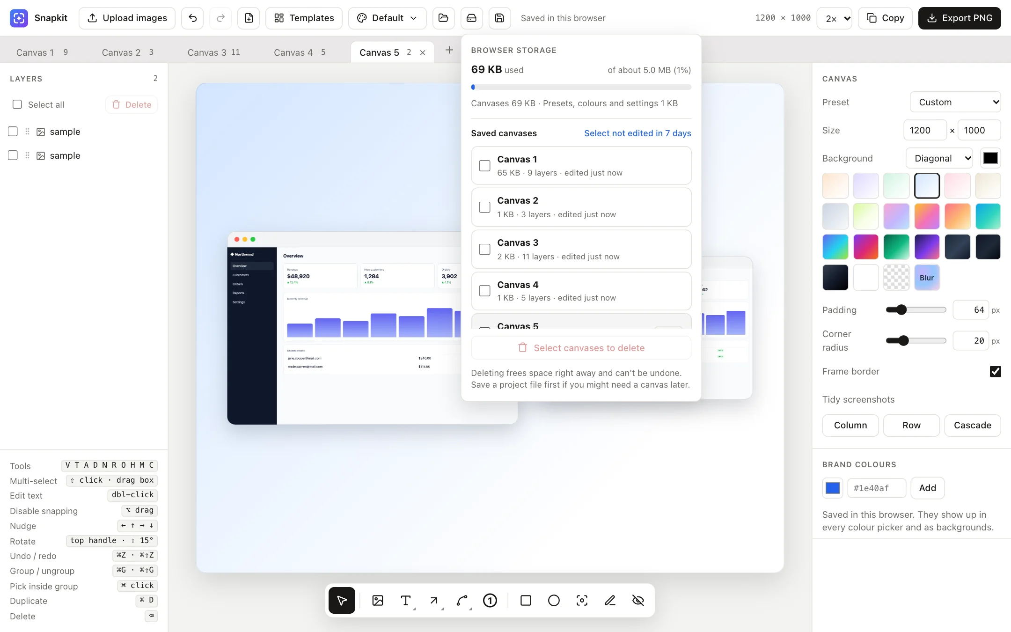This screenshot has height=632, width=1011.
Task: Click the Cascade tidy button
Action: pos(973,425)
